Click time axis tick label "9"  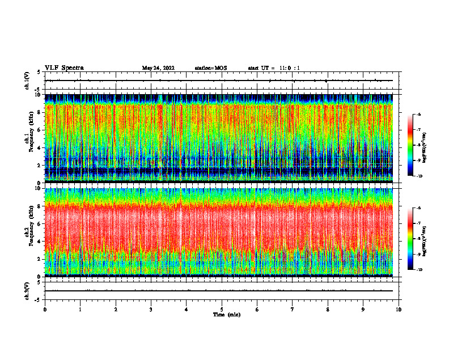363,310
